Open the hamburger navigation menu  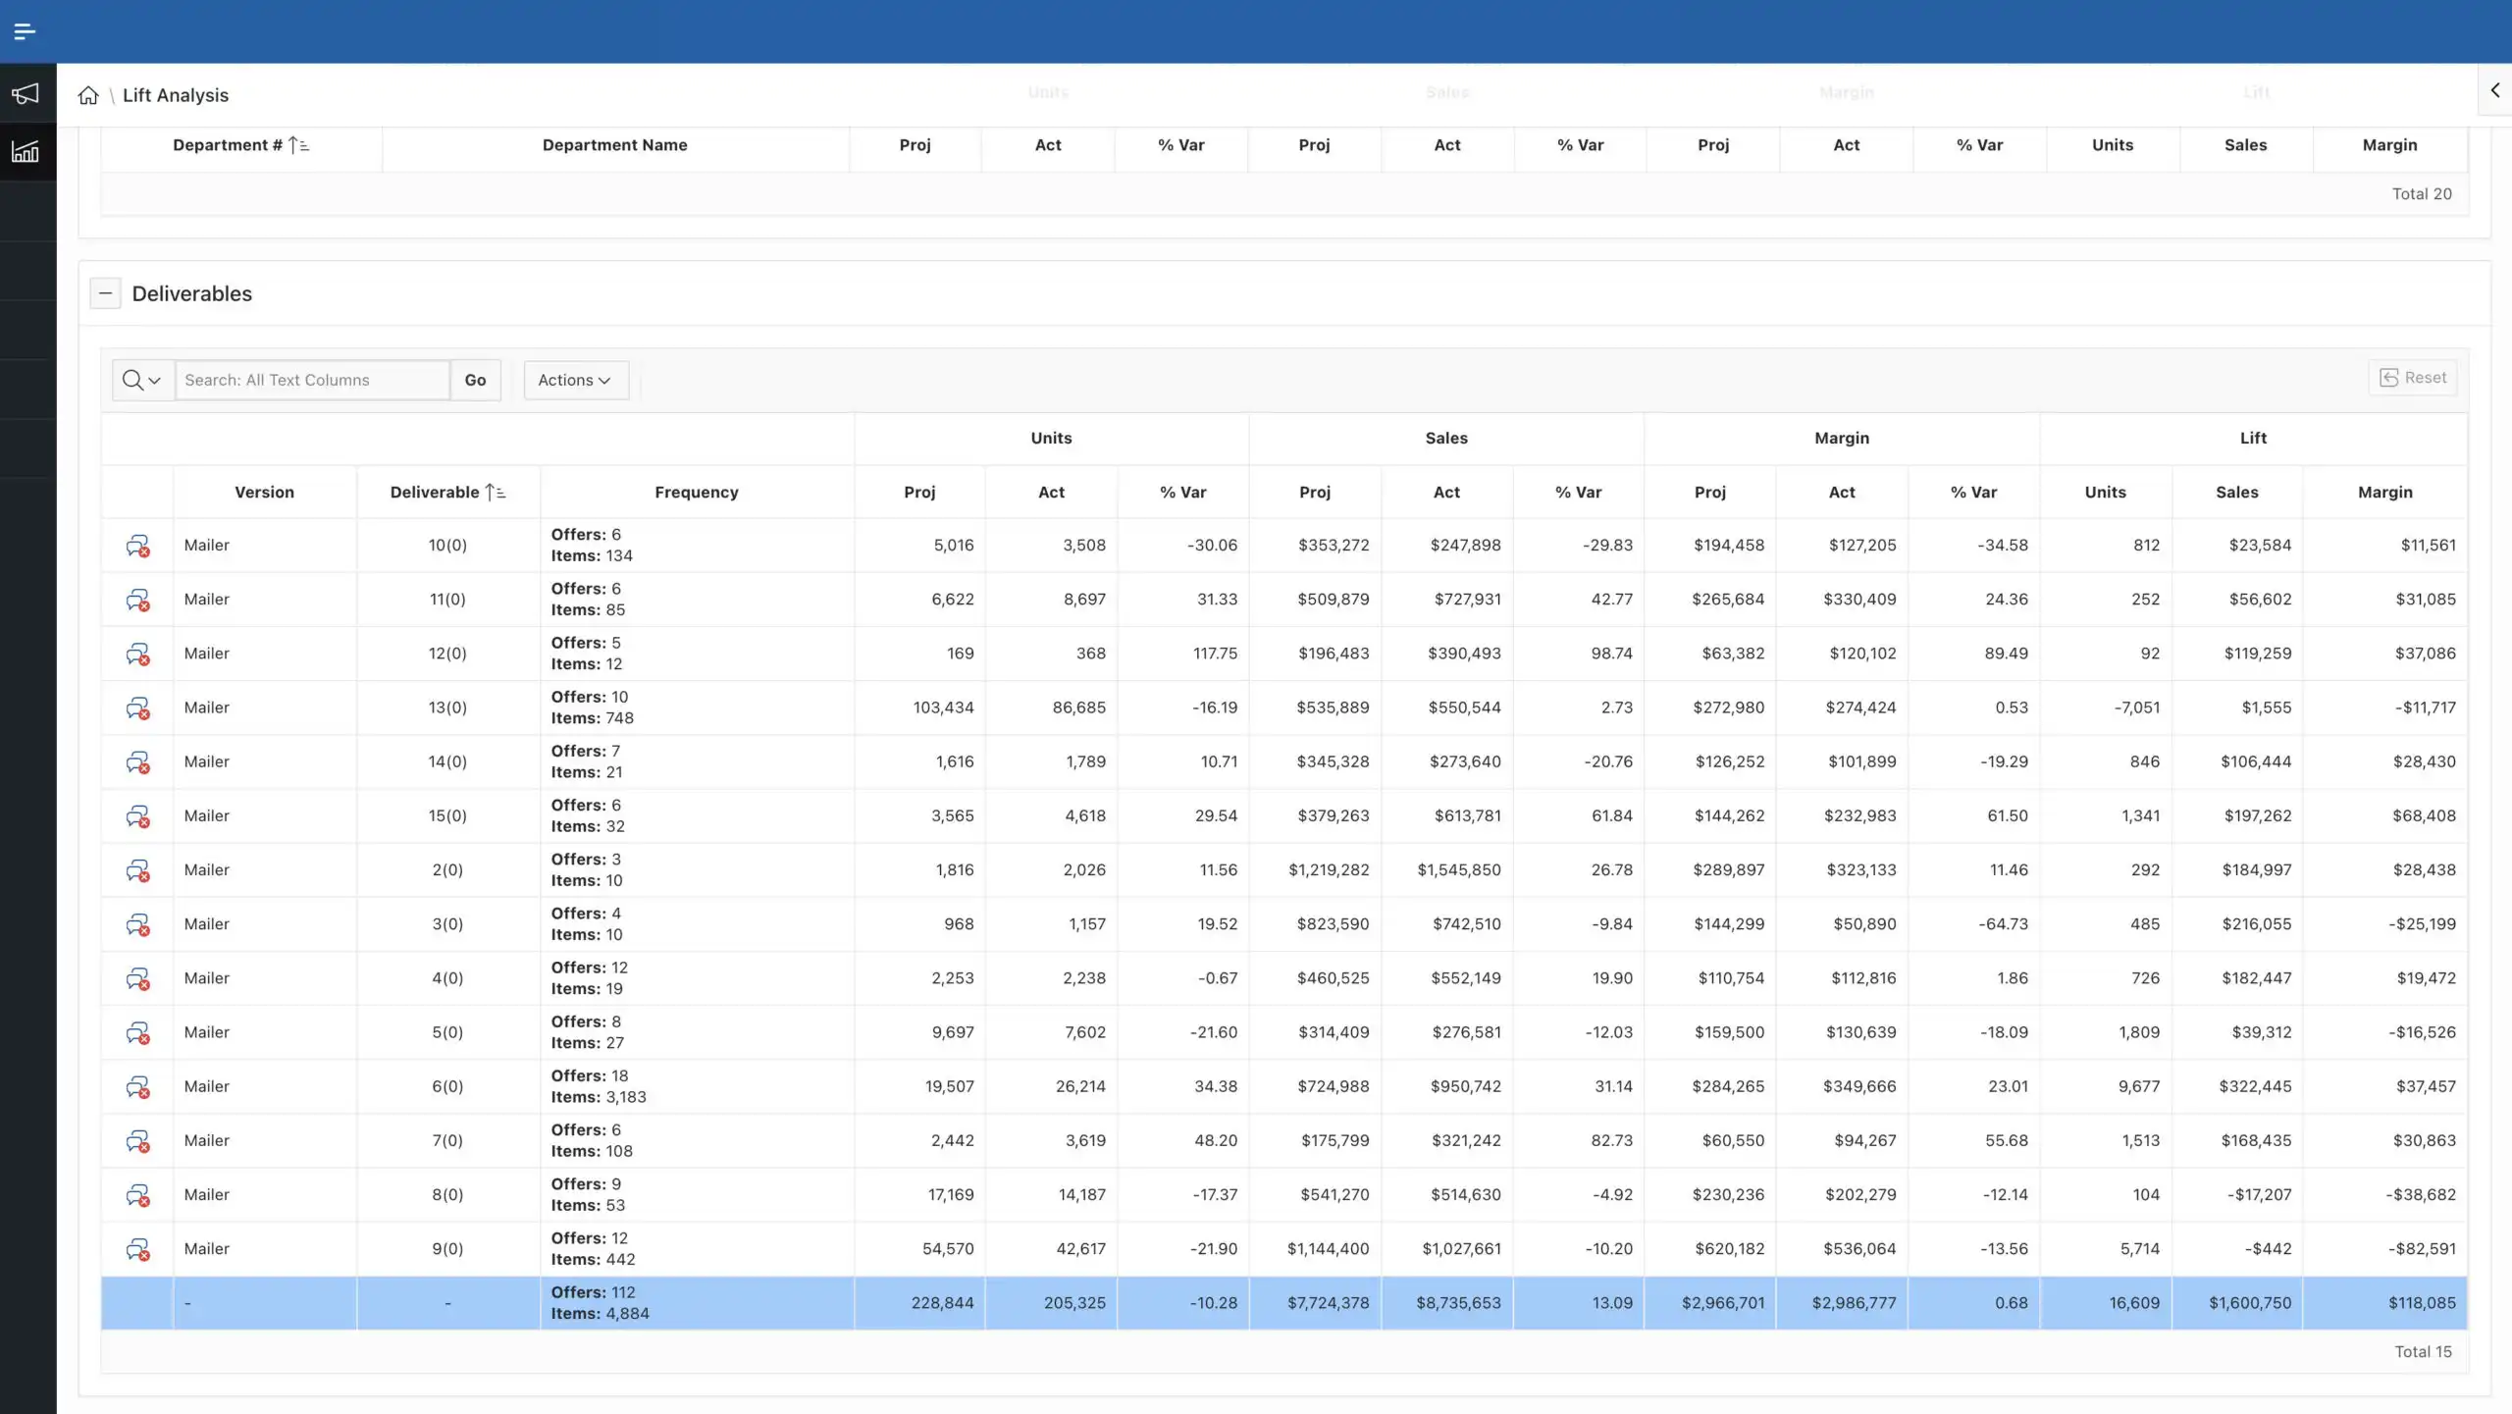click(25, 31)
